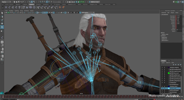Activate the highlighted Move tool in toolbox
Image resolution: width=184 pixels, height=100 pixels.
tap(2, 27)
